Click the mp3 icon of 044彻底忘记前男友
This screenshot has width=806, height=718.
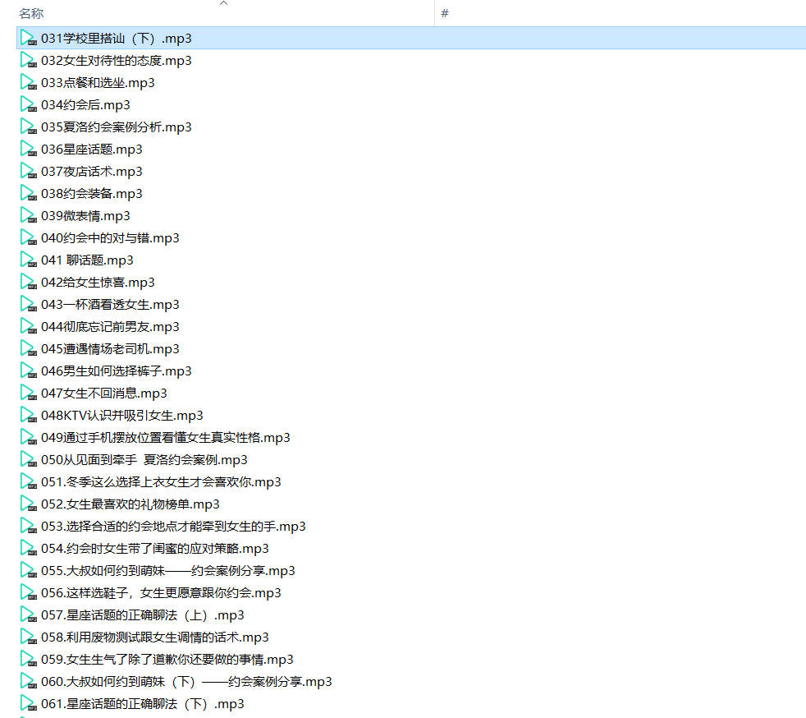(28, 325)
